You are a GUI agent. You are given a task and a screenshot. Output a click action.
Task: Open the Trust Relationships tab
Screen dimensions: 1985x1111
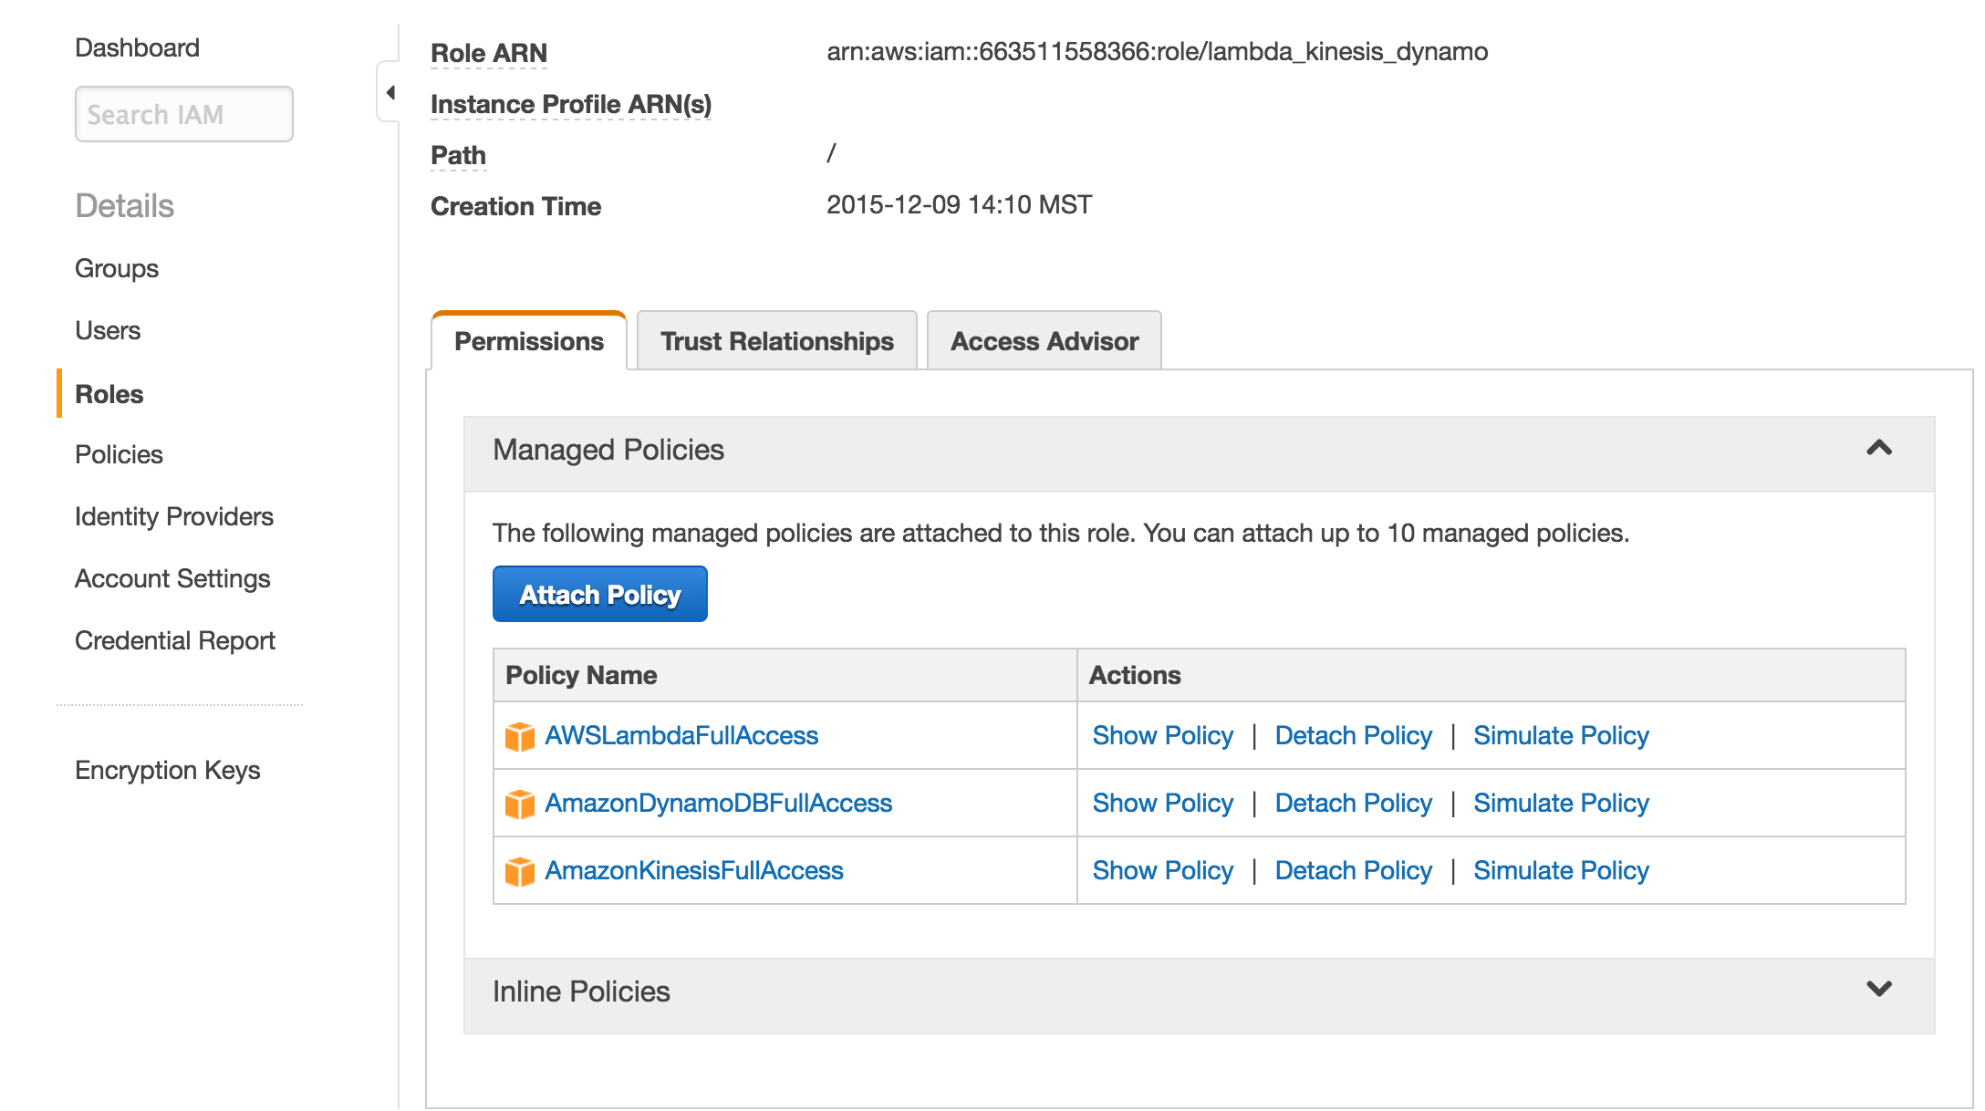click(777, 341)
